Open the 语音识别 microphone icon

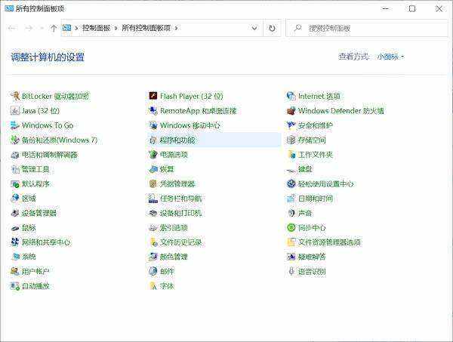tap(291, 271)
